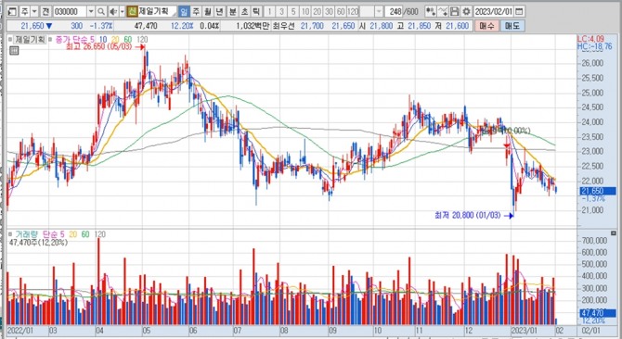Toggle the 종가 단순 moving average checkbox

click(50, 39)
